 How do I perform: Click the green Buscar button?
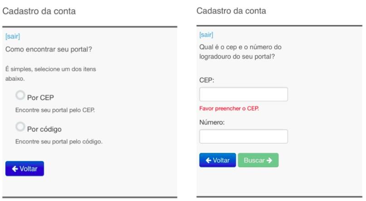pyautogui.click(x=258, y=160)
